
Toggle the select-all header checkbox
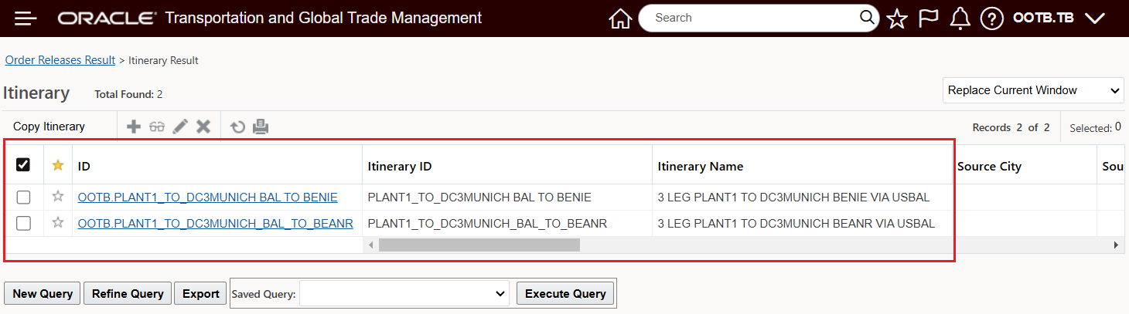coord(23,165)
